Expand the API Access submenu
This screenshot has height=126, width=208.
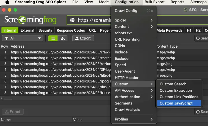133,90
